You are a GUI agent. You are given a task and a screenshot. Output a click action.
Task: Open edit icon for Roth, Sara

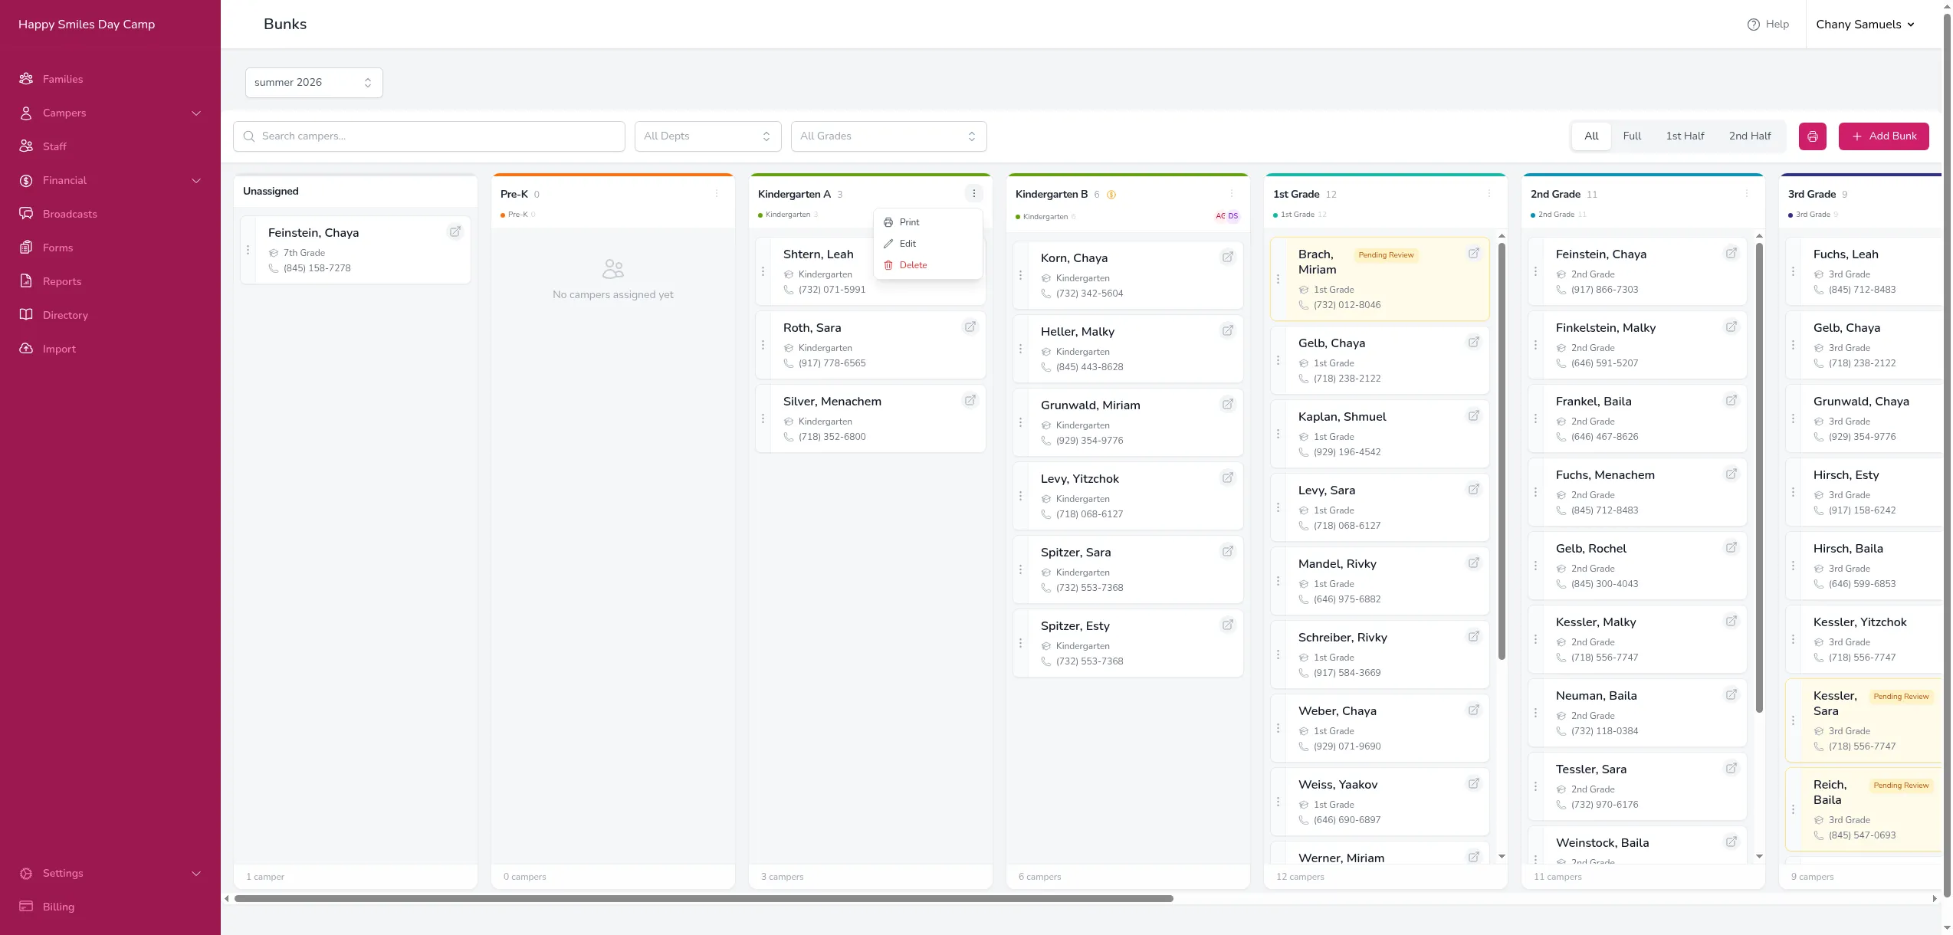970,326
